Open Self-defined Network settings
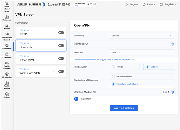This screenshot has height=130, width=180. pos(7,36)
